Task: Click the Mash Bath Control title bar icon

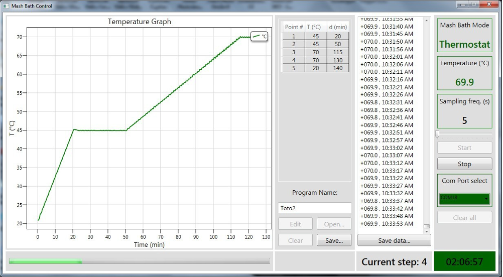Action: coord(6,6)
